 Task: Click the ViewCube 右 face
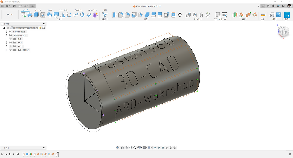(x=285, y=32)
